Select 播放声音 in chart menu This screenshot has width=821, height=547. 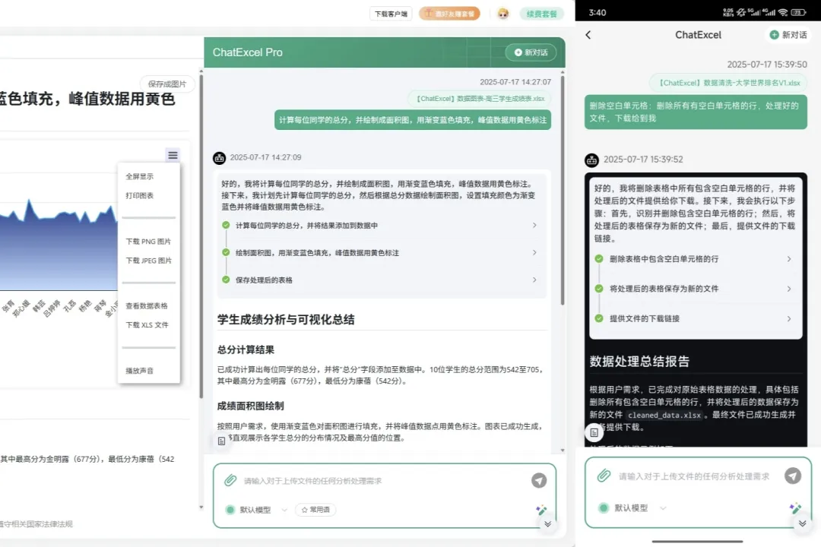(x=139, y=371)
